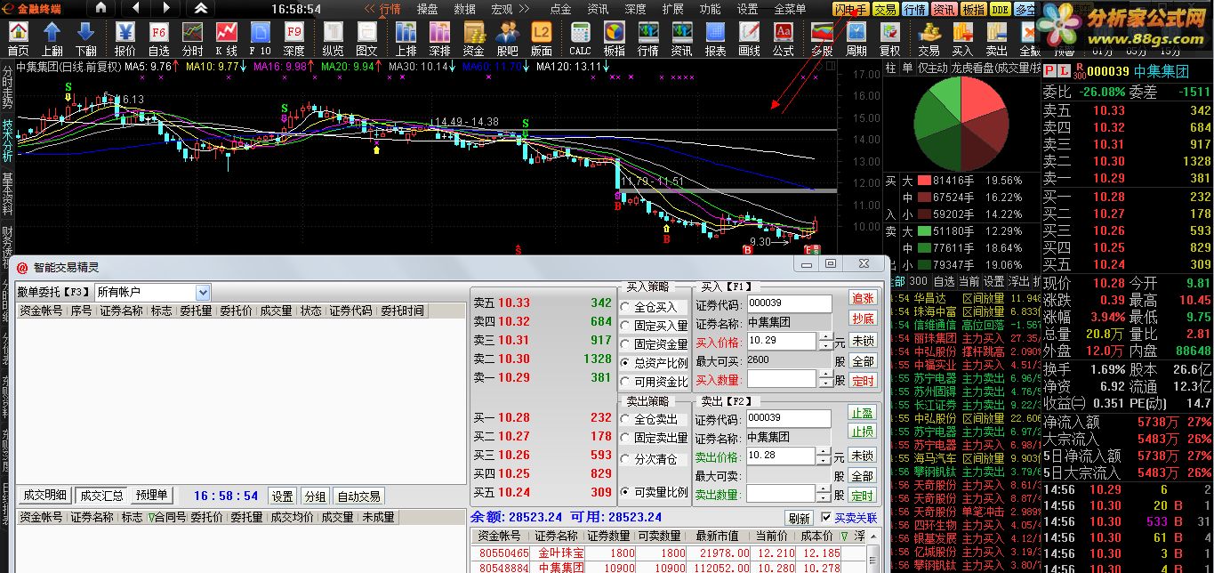Switch to the 预埋单 tab
Image resolution: width=1214 pixels, height=573 pixels.
pyautogui.click(x=151, y=496)
